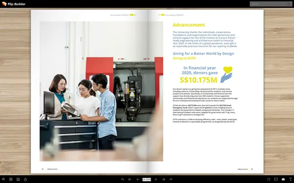Click the page number field 24-25
The width and height of the screenshot is (294, 183).
click(147, 180)
